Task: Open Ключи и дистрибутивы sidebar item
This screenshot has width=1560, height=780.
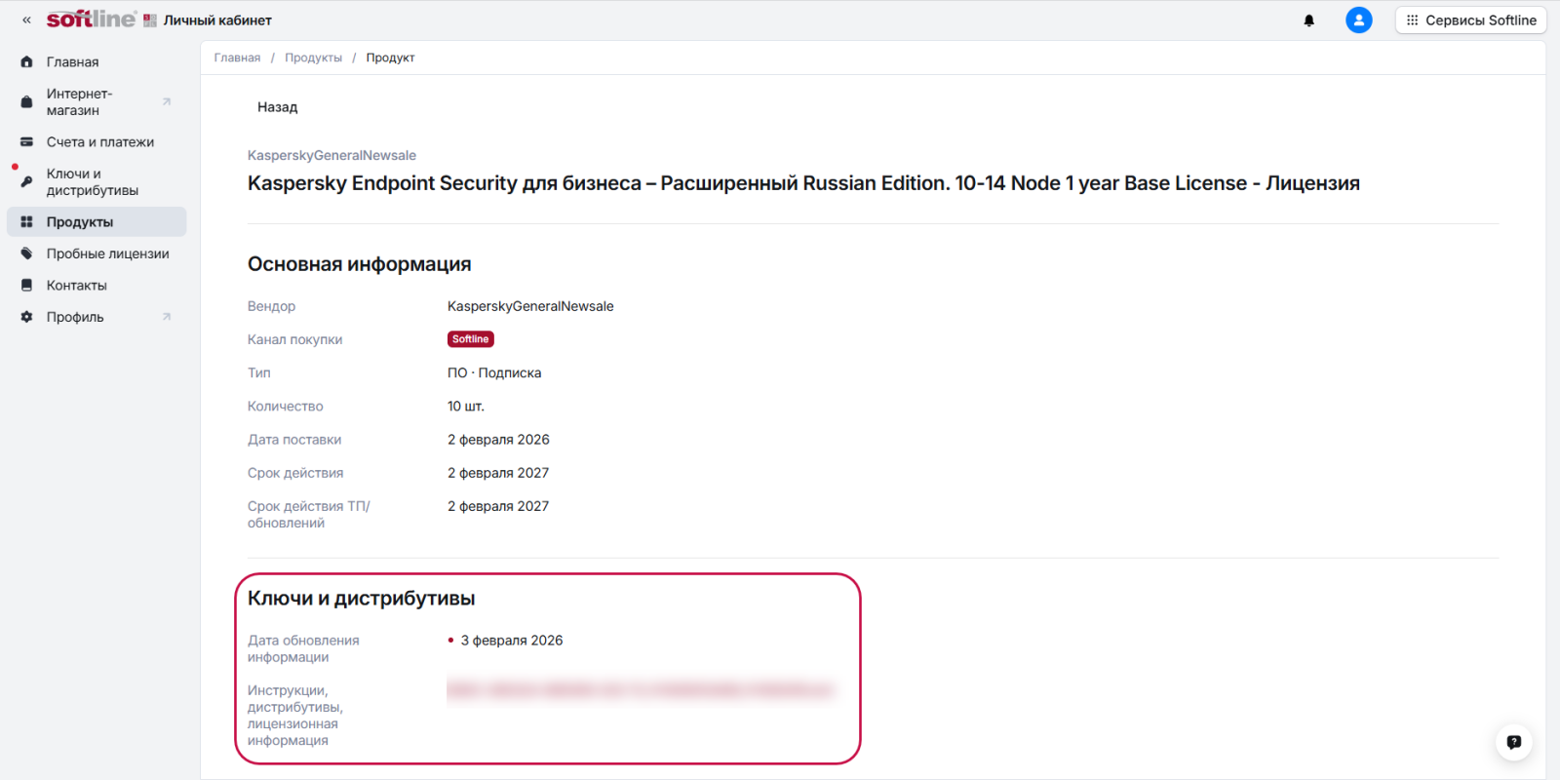Action: [92, 182]
